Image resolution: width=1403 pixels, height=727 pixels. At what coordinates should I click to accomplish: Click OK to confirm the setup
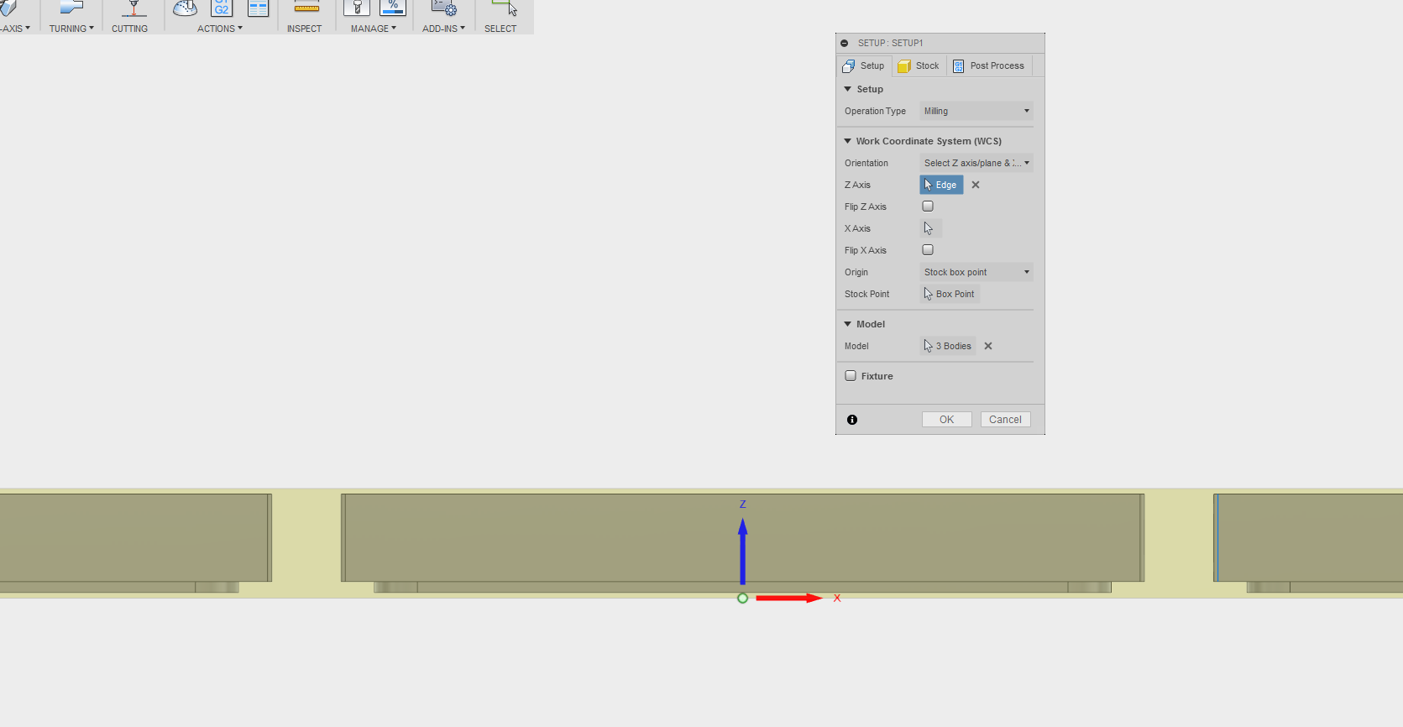[947, 420]
